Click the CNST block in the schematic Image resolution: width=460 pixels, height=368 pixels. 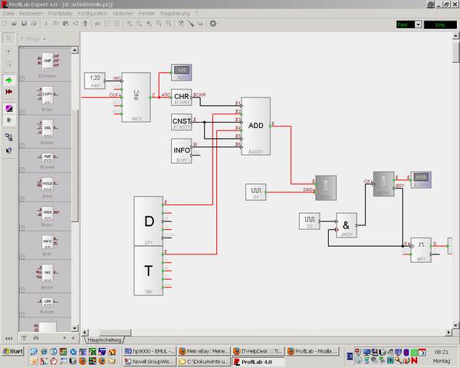[x=181, y=122]
